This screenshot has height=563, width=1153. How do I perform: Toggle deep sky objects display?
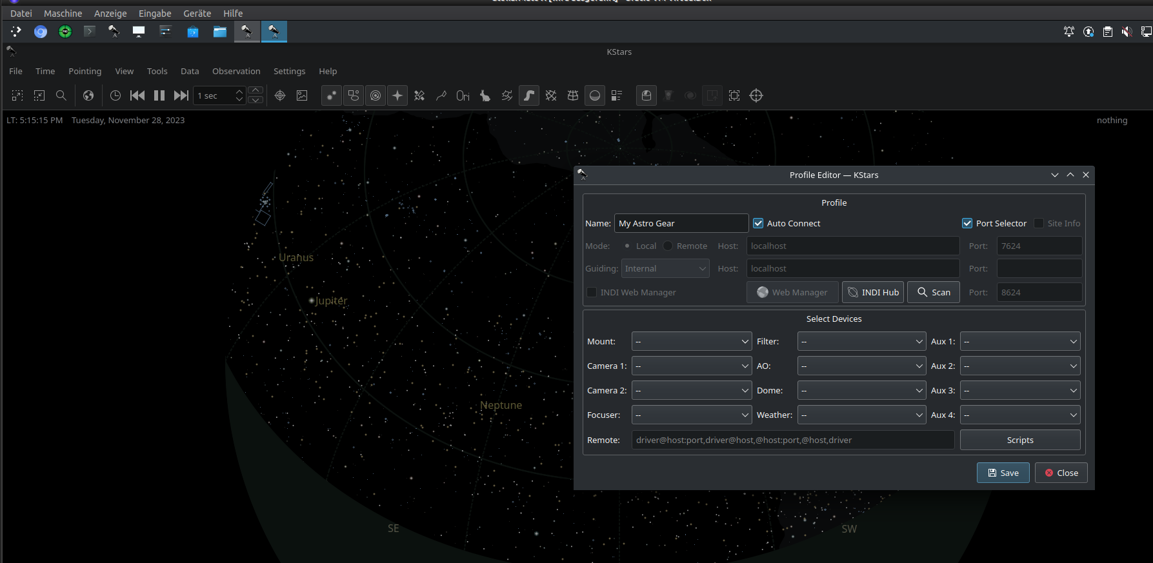[354, 95]
